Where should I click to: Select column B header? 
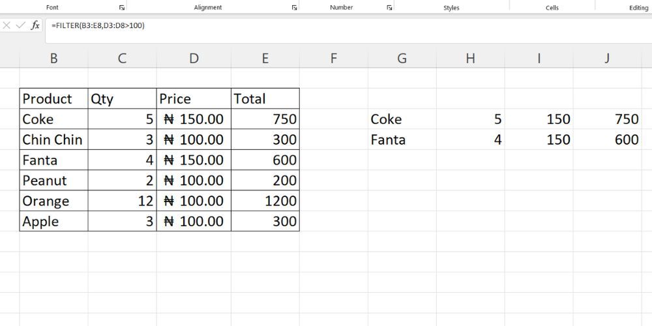[x=53, y=59]
